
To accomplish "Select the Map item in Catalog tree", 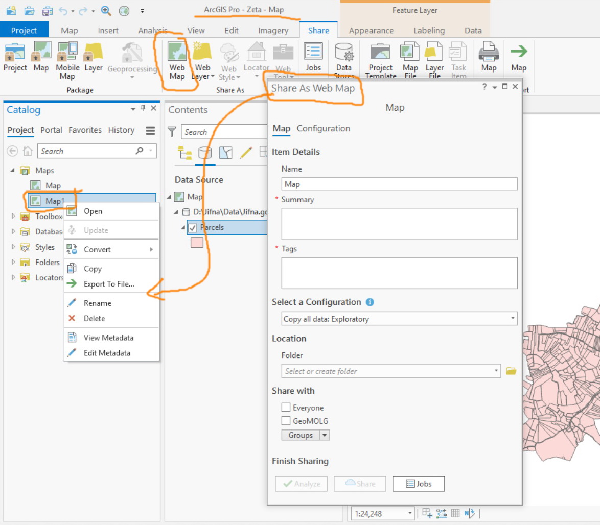I will (x=53, y=185).
